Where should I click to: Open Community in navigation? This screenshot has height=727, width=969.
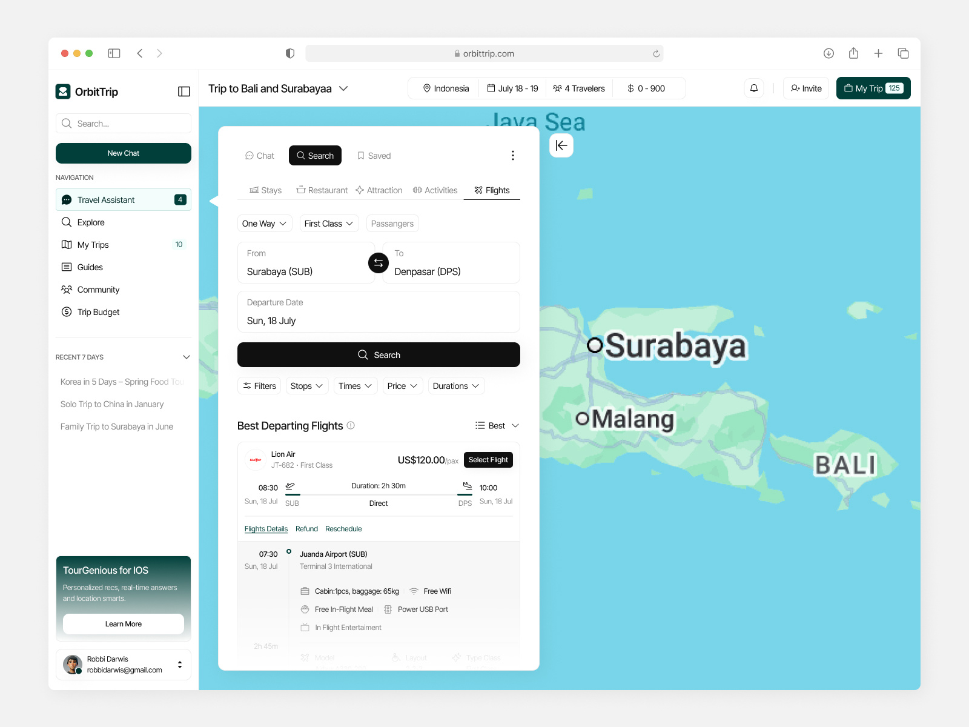pyautogui.click(x=124, y=290)
